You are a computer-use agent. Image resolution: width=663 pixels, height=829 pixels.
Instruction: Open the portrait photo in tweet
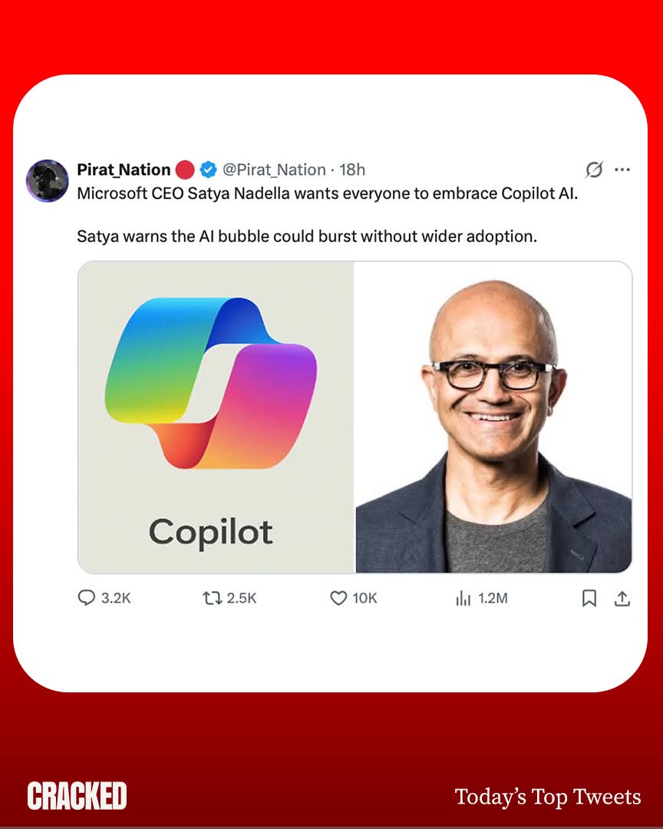pos(494,417)
